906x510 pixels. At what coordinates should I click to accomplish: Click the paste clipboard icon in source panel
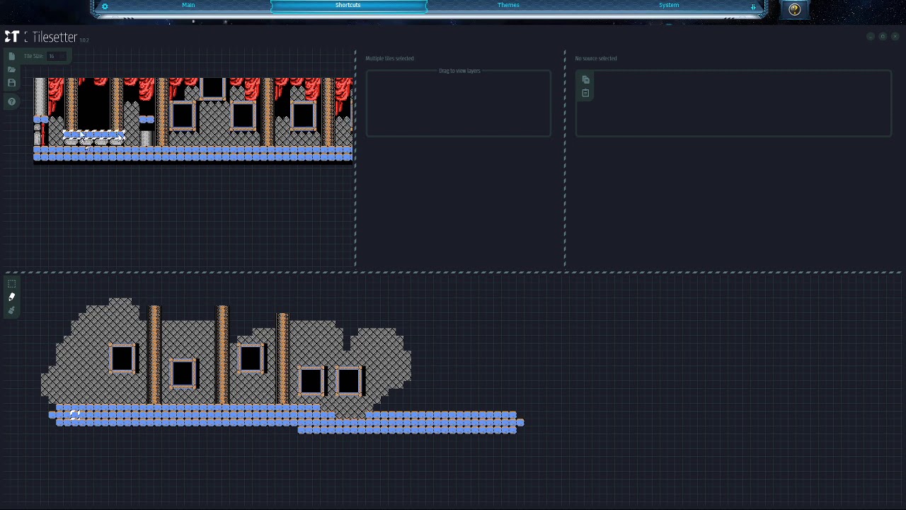pyautogui.click(x=585, y=93)
